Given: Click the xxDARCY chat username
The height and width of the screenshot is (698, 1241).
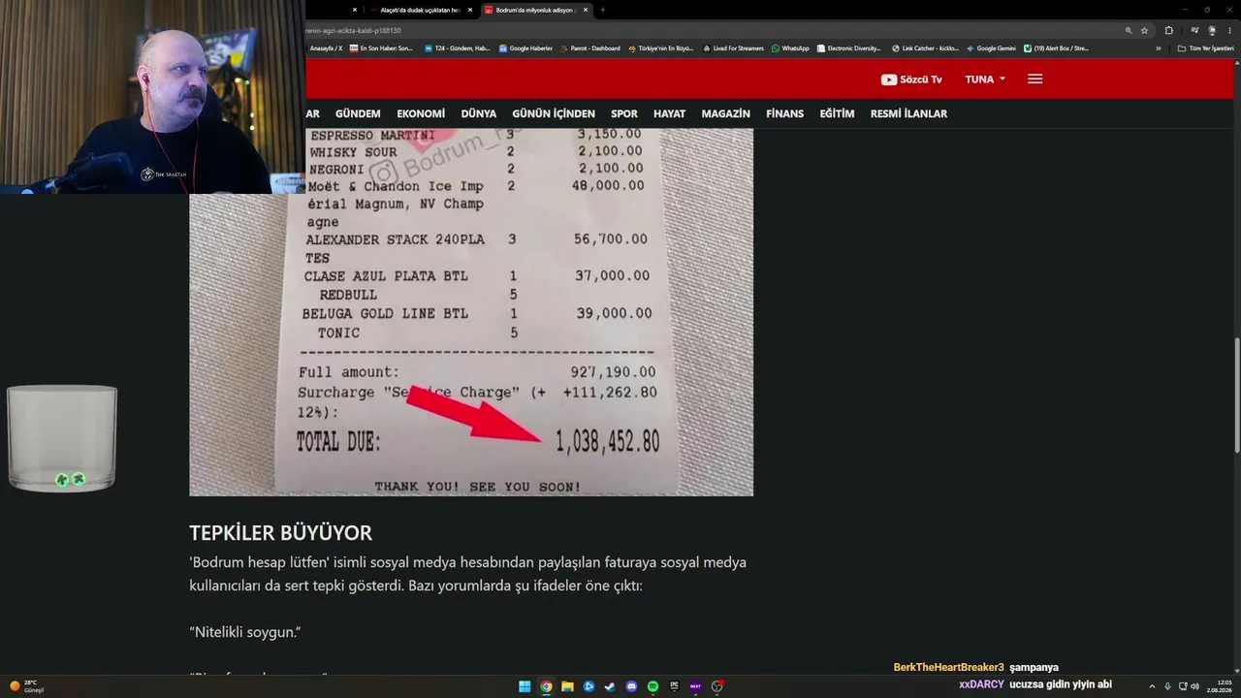Looking at the screenshot, I should pyautogui.click(x=981, y=684).
